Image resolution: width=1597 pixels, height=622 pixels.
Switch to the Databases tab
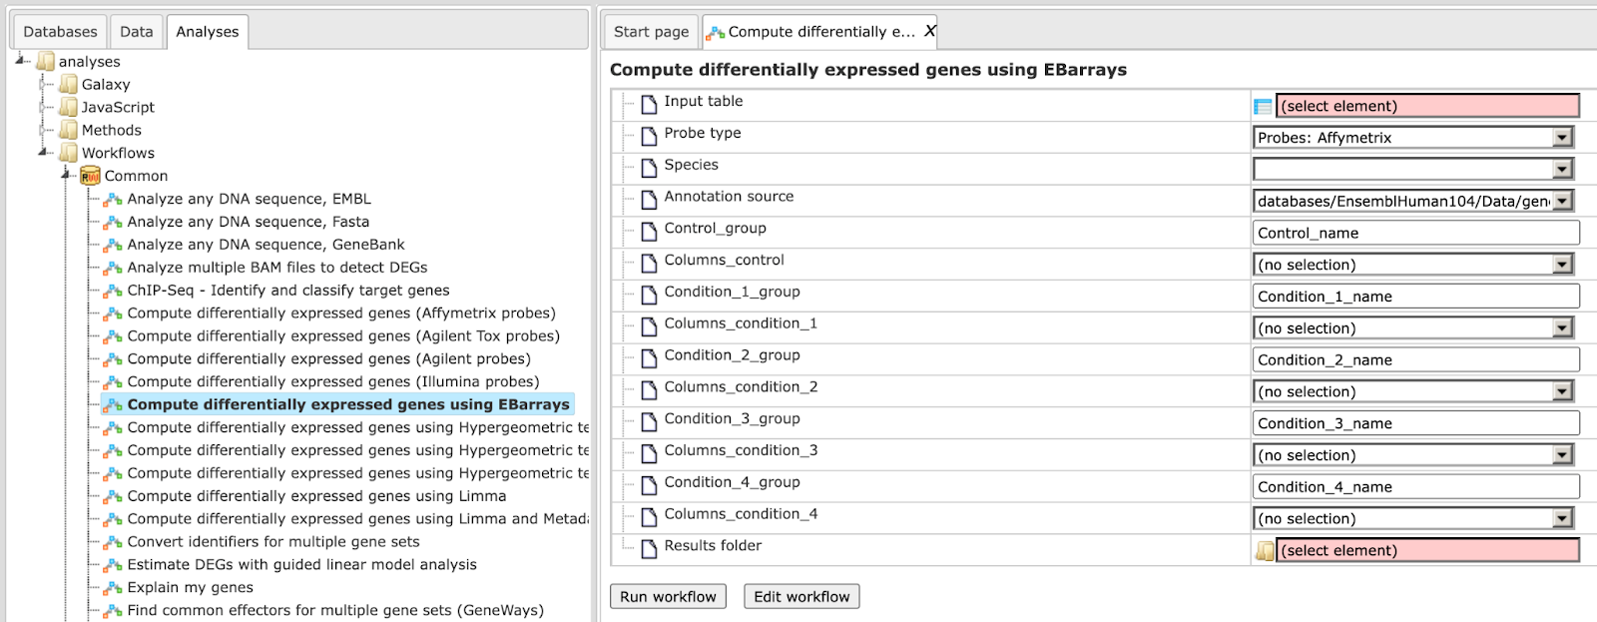point(60,31)
